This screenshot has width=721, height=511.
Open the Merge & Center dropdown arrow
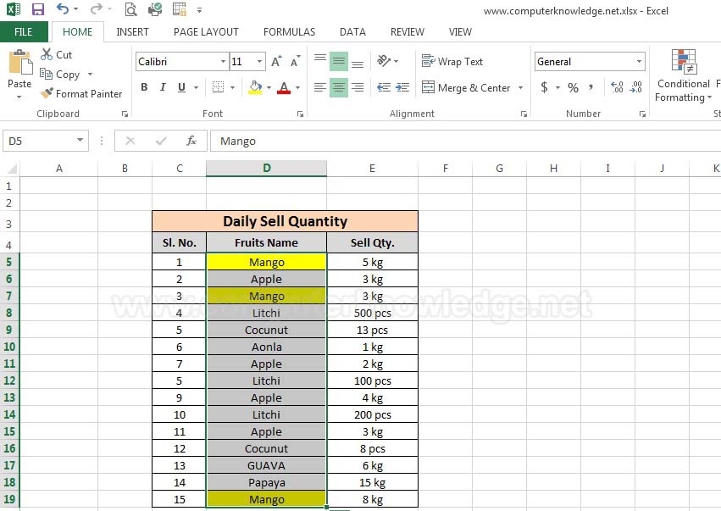(521, 87)
